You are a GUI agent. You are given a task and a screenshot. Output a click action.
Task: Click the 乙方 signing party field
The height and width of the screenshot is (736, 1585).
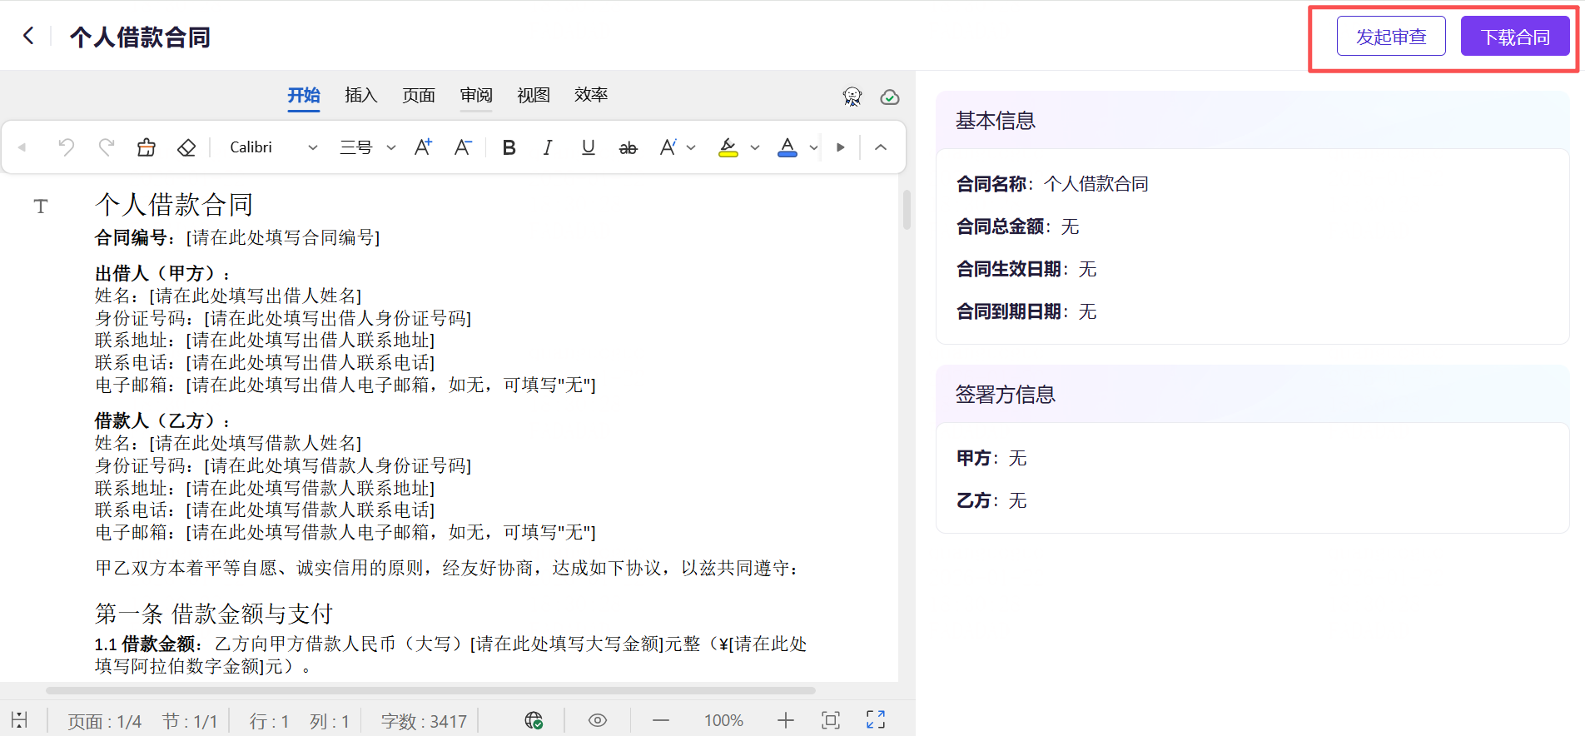[991, 500]
